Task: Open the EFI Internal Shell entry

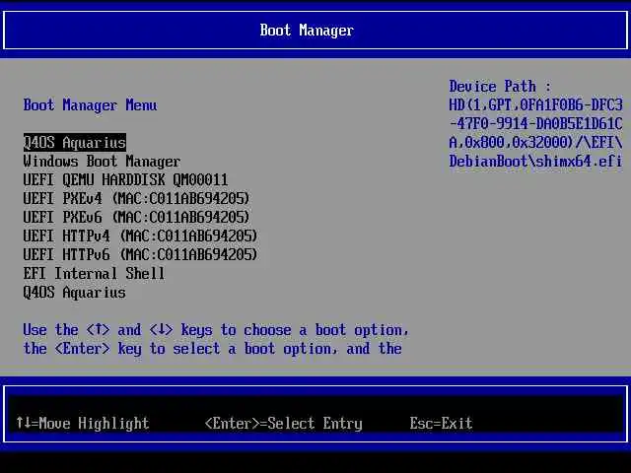Action: [x=94, y=274]
